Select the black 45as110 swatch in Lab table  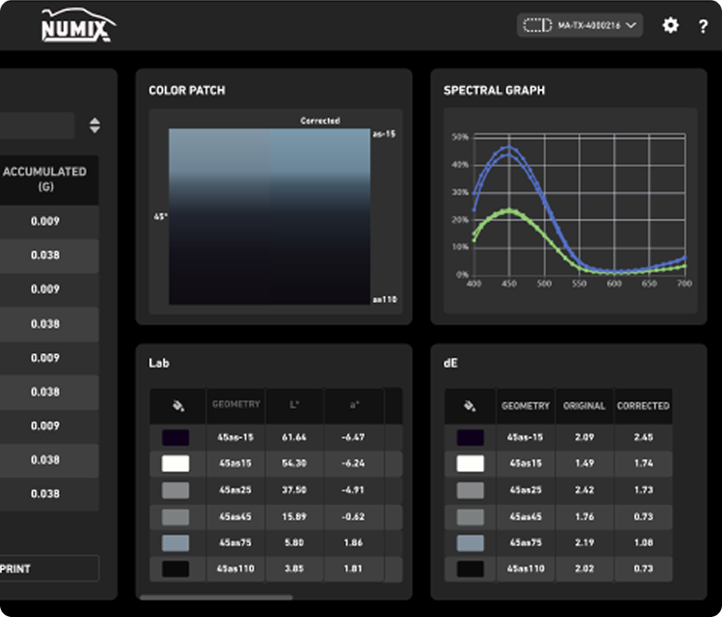175,569
